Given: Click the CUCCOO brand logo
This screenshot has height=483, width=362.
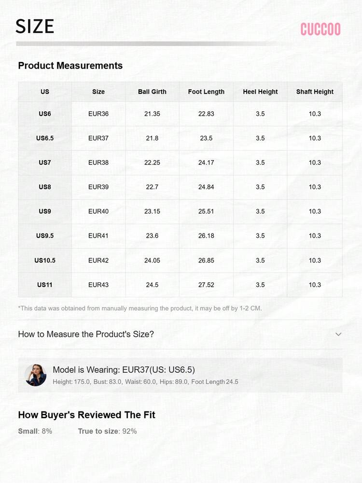Looking at the screenshot, I should 320,29.
